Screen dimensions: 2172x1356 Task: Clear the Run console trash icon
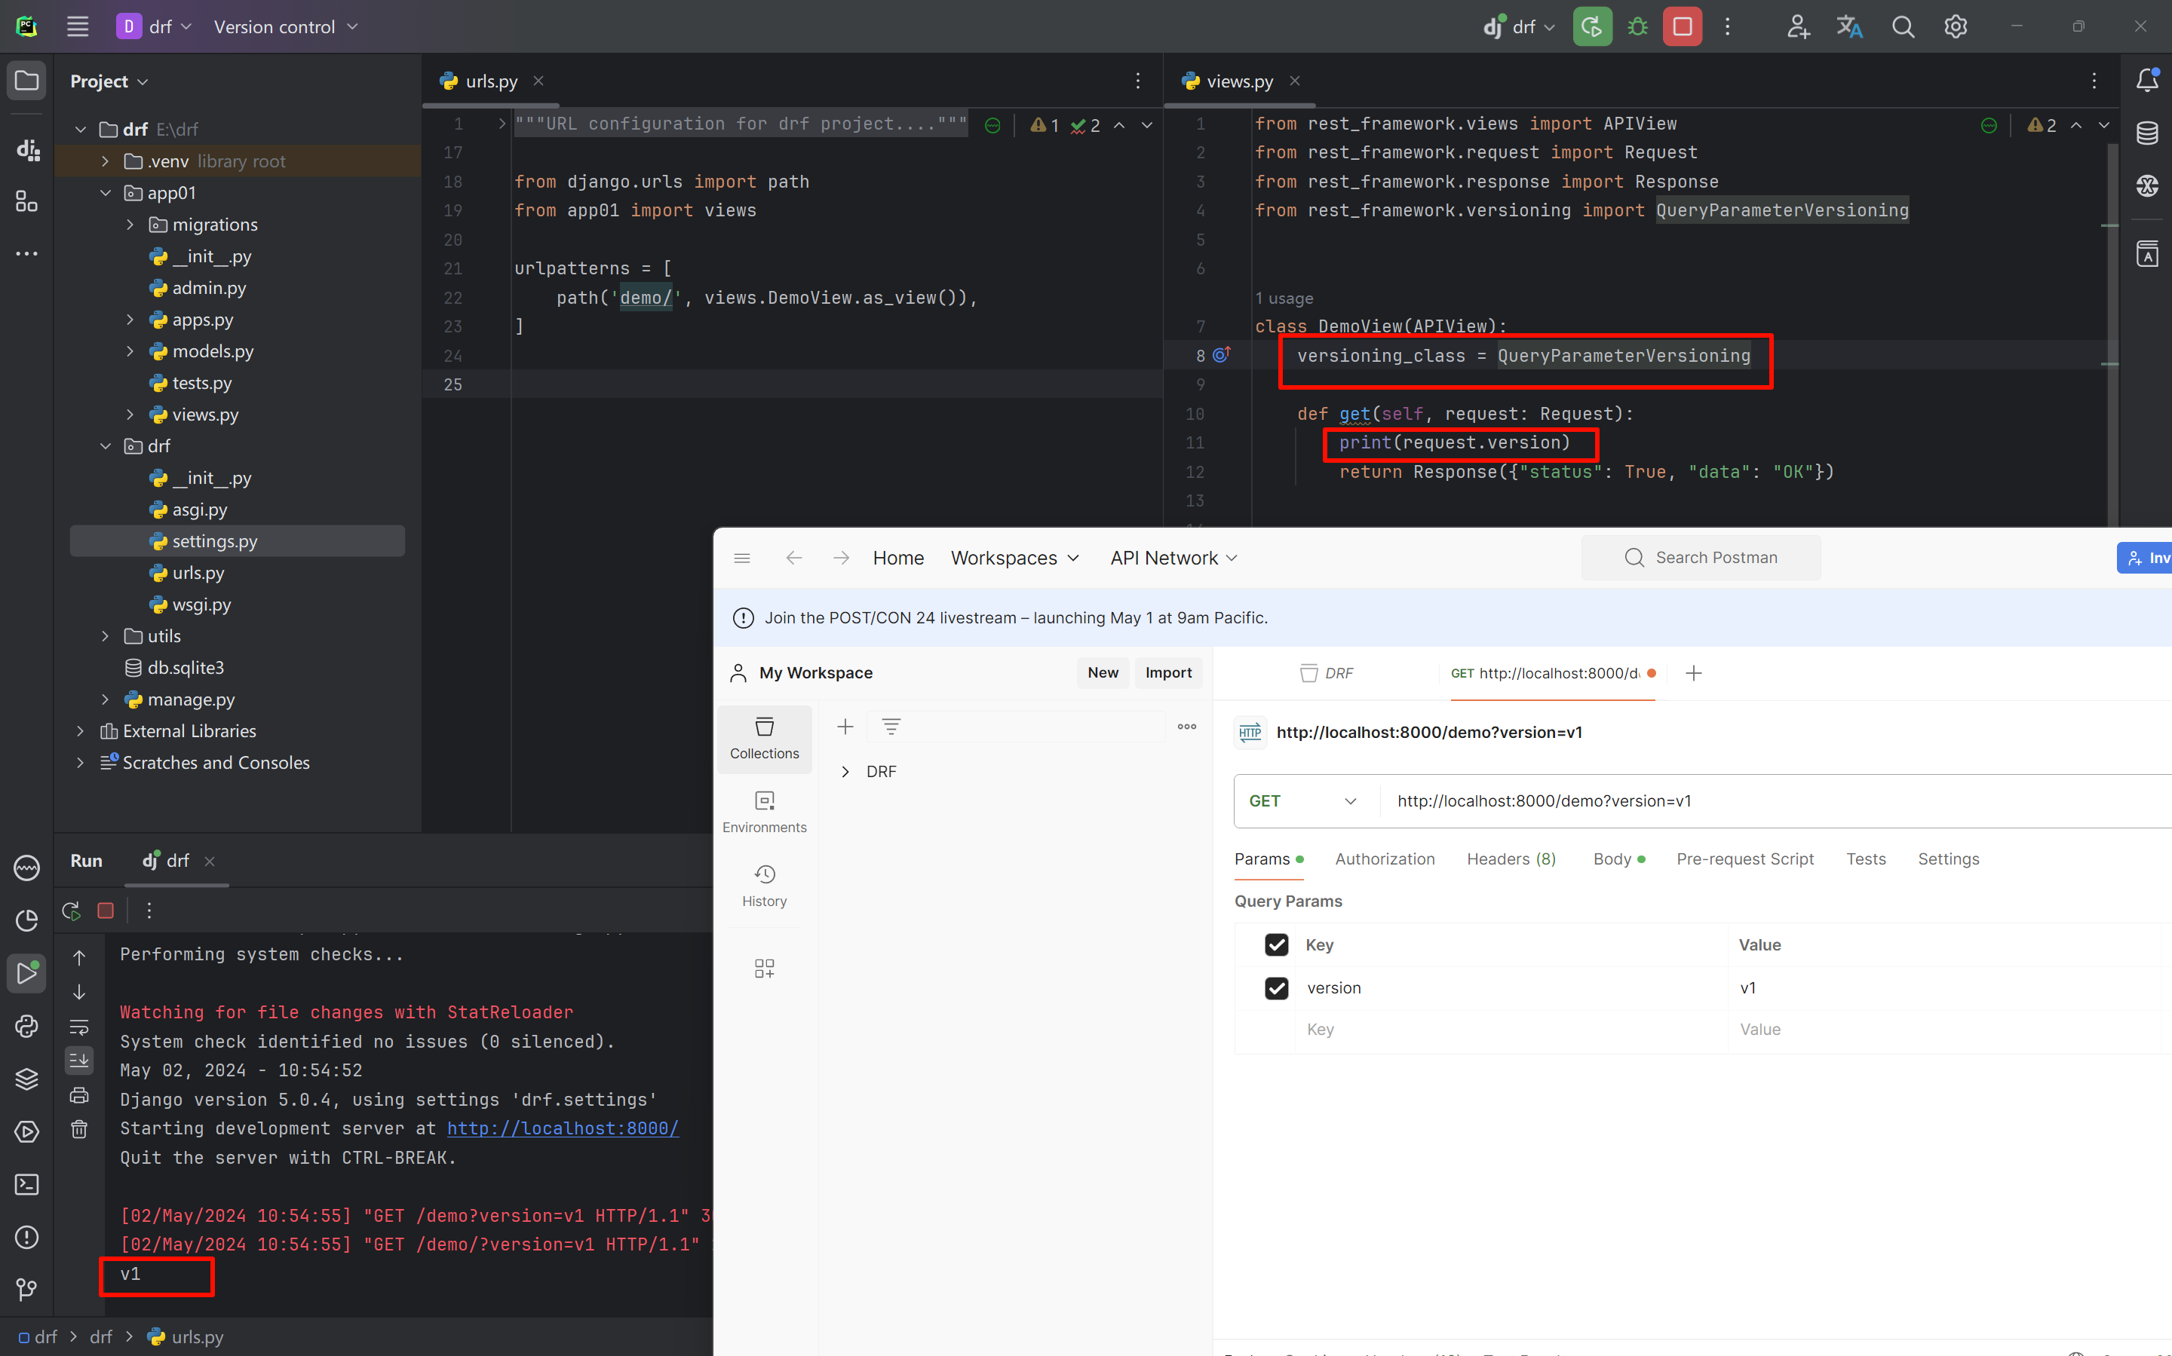pyautogui.click(x=79, y=1129)
